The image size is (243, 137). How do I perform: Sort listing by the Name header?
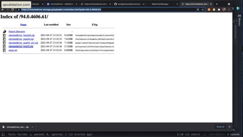coord(23,24)
